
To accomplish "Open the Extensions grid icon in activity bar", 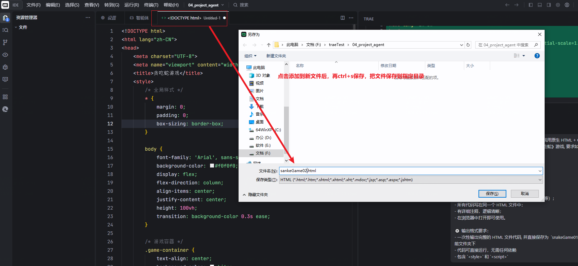I will pyautogui.click(x=5, y=97).
